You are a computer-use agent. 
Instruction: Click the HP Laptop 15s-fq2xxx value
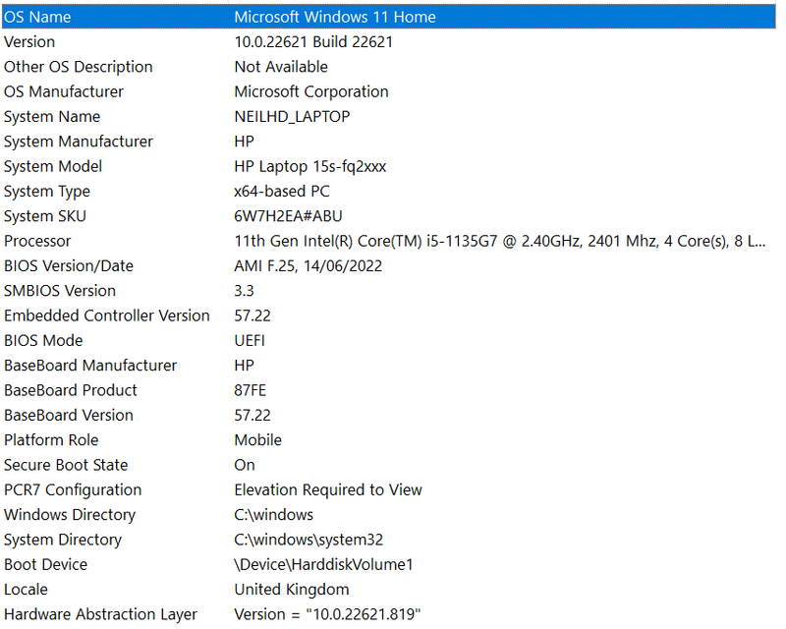tap(310, 166)
